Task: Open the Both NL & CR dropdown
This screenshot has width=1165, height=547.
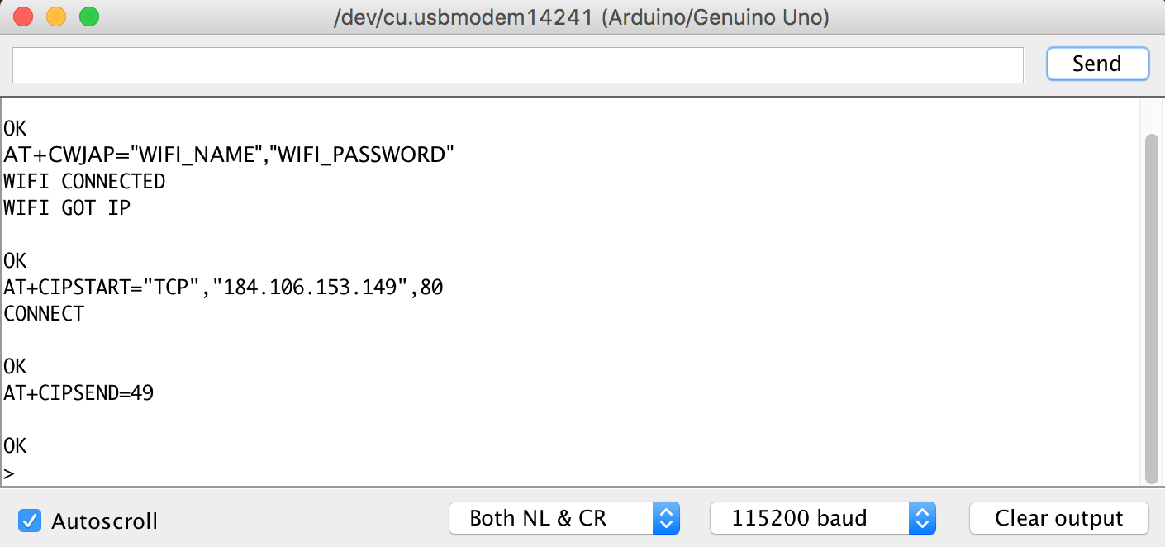Action: point(563,518)
